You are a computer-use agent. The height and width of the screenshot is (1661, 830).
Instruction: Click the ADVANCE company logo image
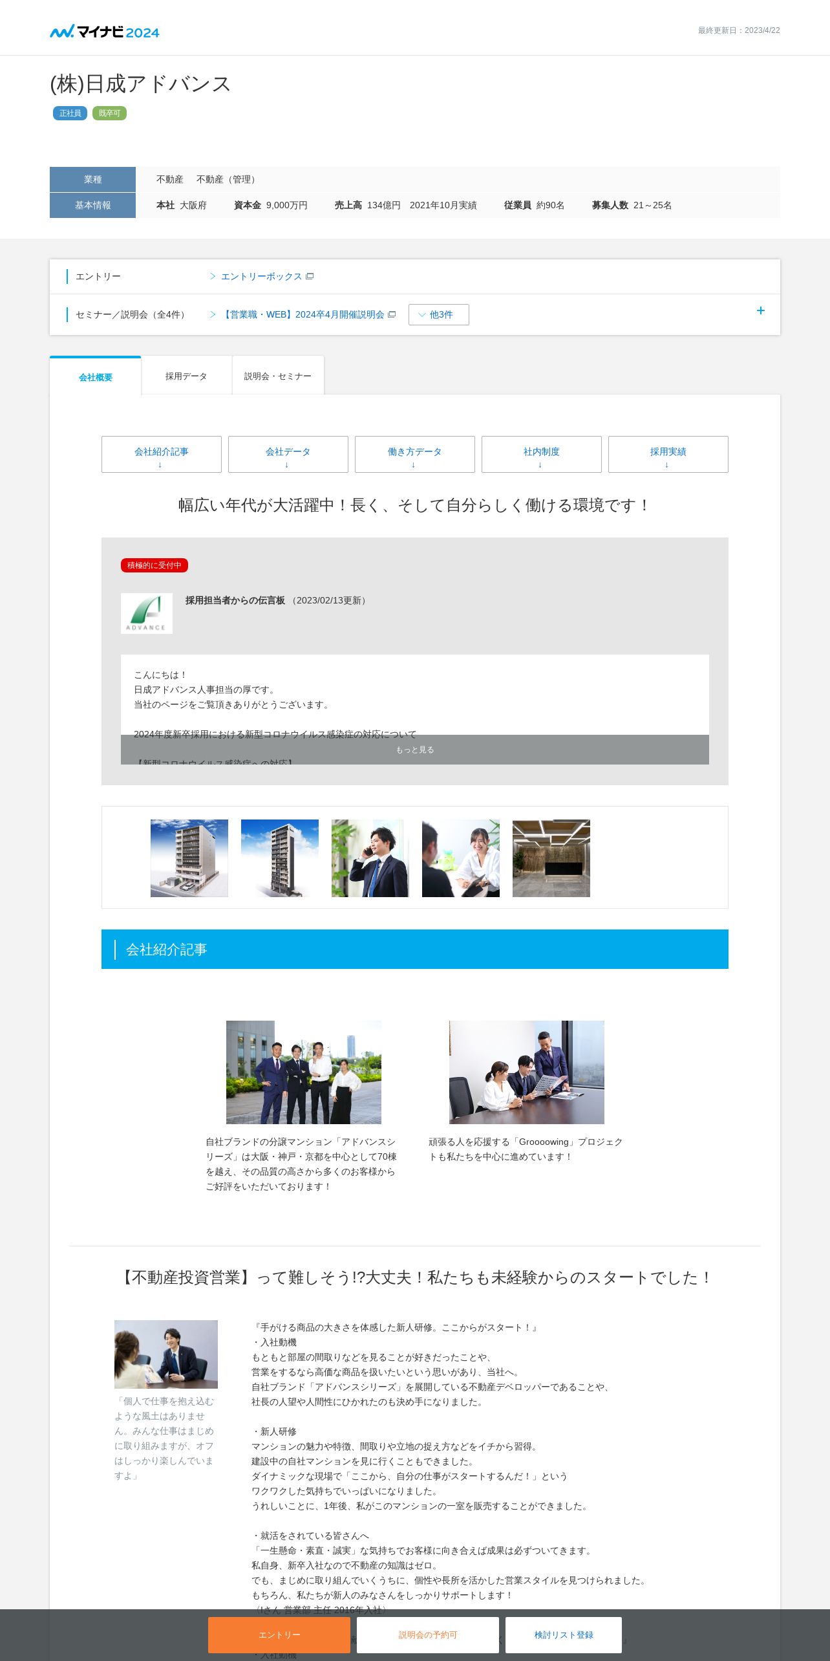147,613
